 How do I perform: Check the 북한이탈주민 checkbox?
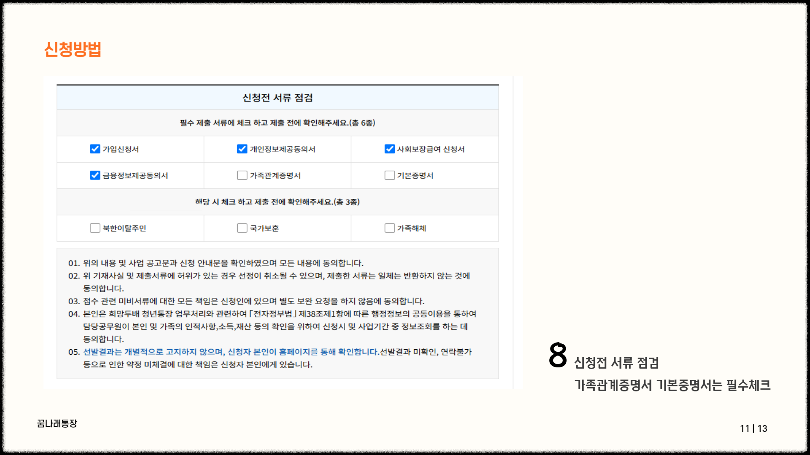pyautogui.click(x=95, y=228)
